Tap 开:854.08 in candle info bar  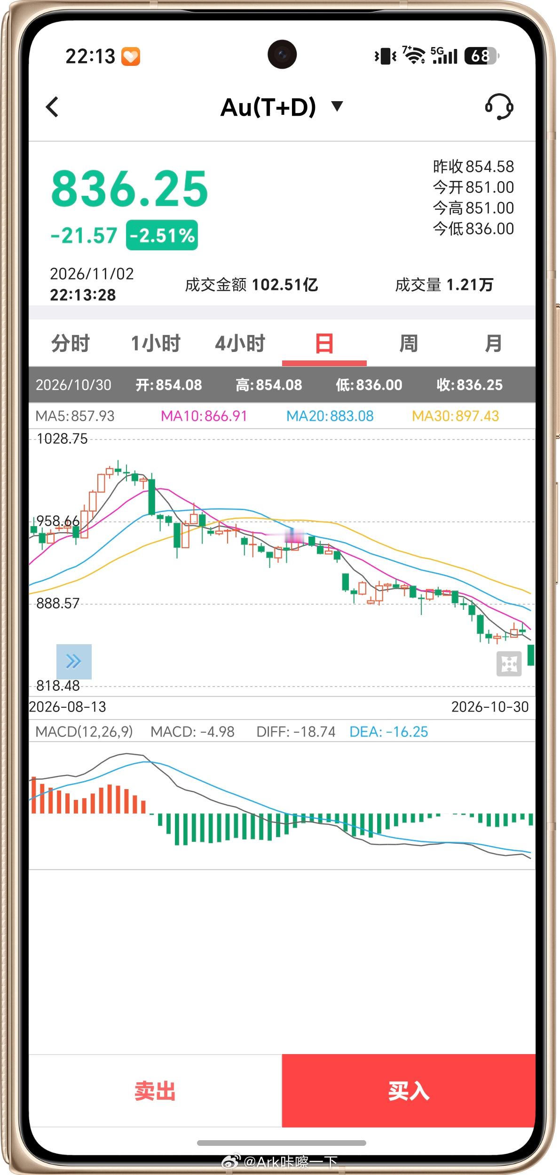coord(168,385)
